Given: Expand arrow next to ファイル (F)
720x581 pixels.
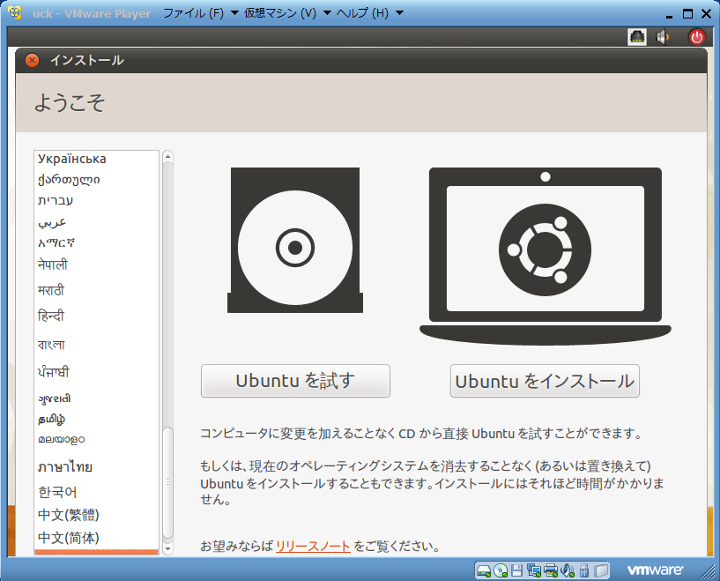Looking at the screenshot, I should pyautogui.click(x=234, y=13).
